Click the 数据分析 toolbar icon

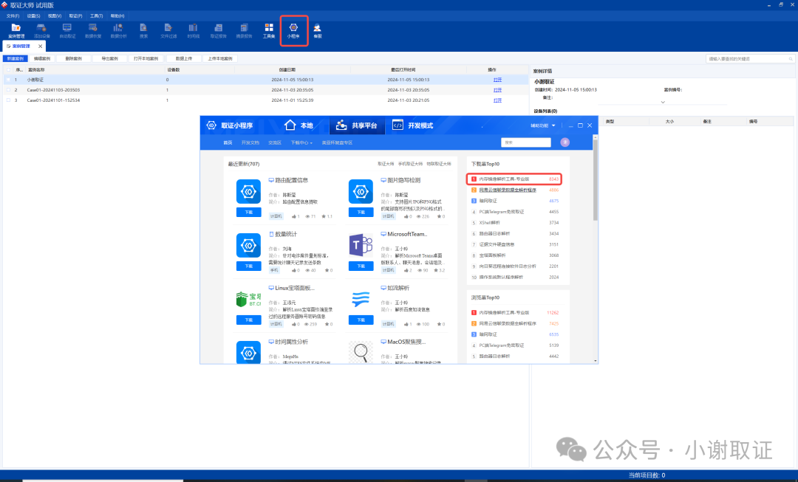[x=118, y=31]
